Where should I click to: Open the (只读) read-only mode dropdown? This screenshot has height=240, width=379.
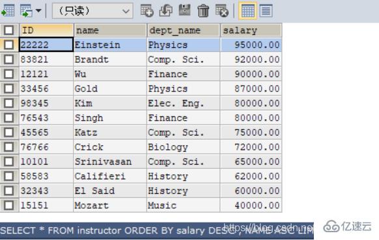[92, 11]
